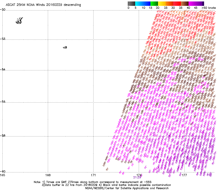Click the latitude label '-58'

click(3, 136)
